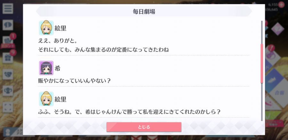This screenshot has width=288, height=140.
Task: Click the pink scrollbar thumb in the dialog
Action: pyautogui.click(x=262, y=64)
